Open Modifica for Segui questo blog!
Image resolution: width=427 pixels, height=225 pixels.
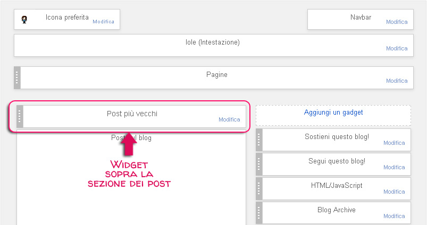pos(394,167)
